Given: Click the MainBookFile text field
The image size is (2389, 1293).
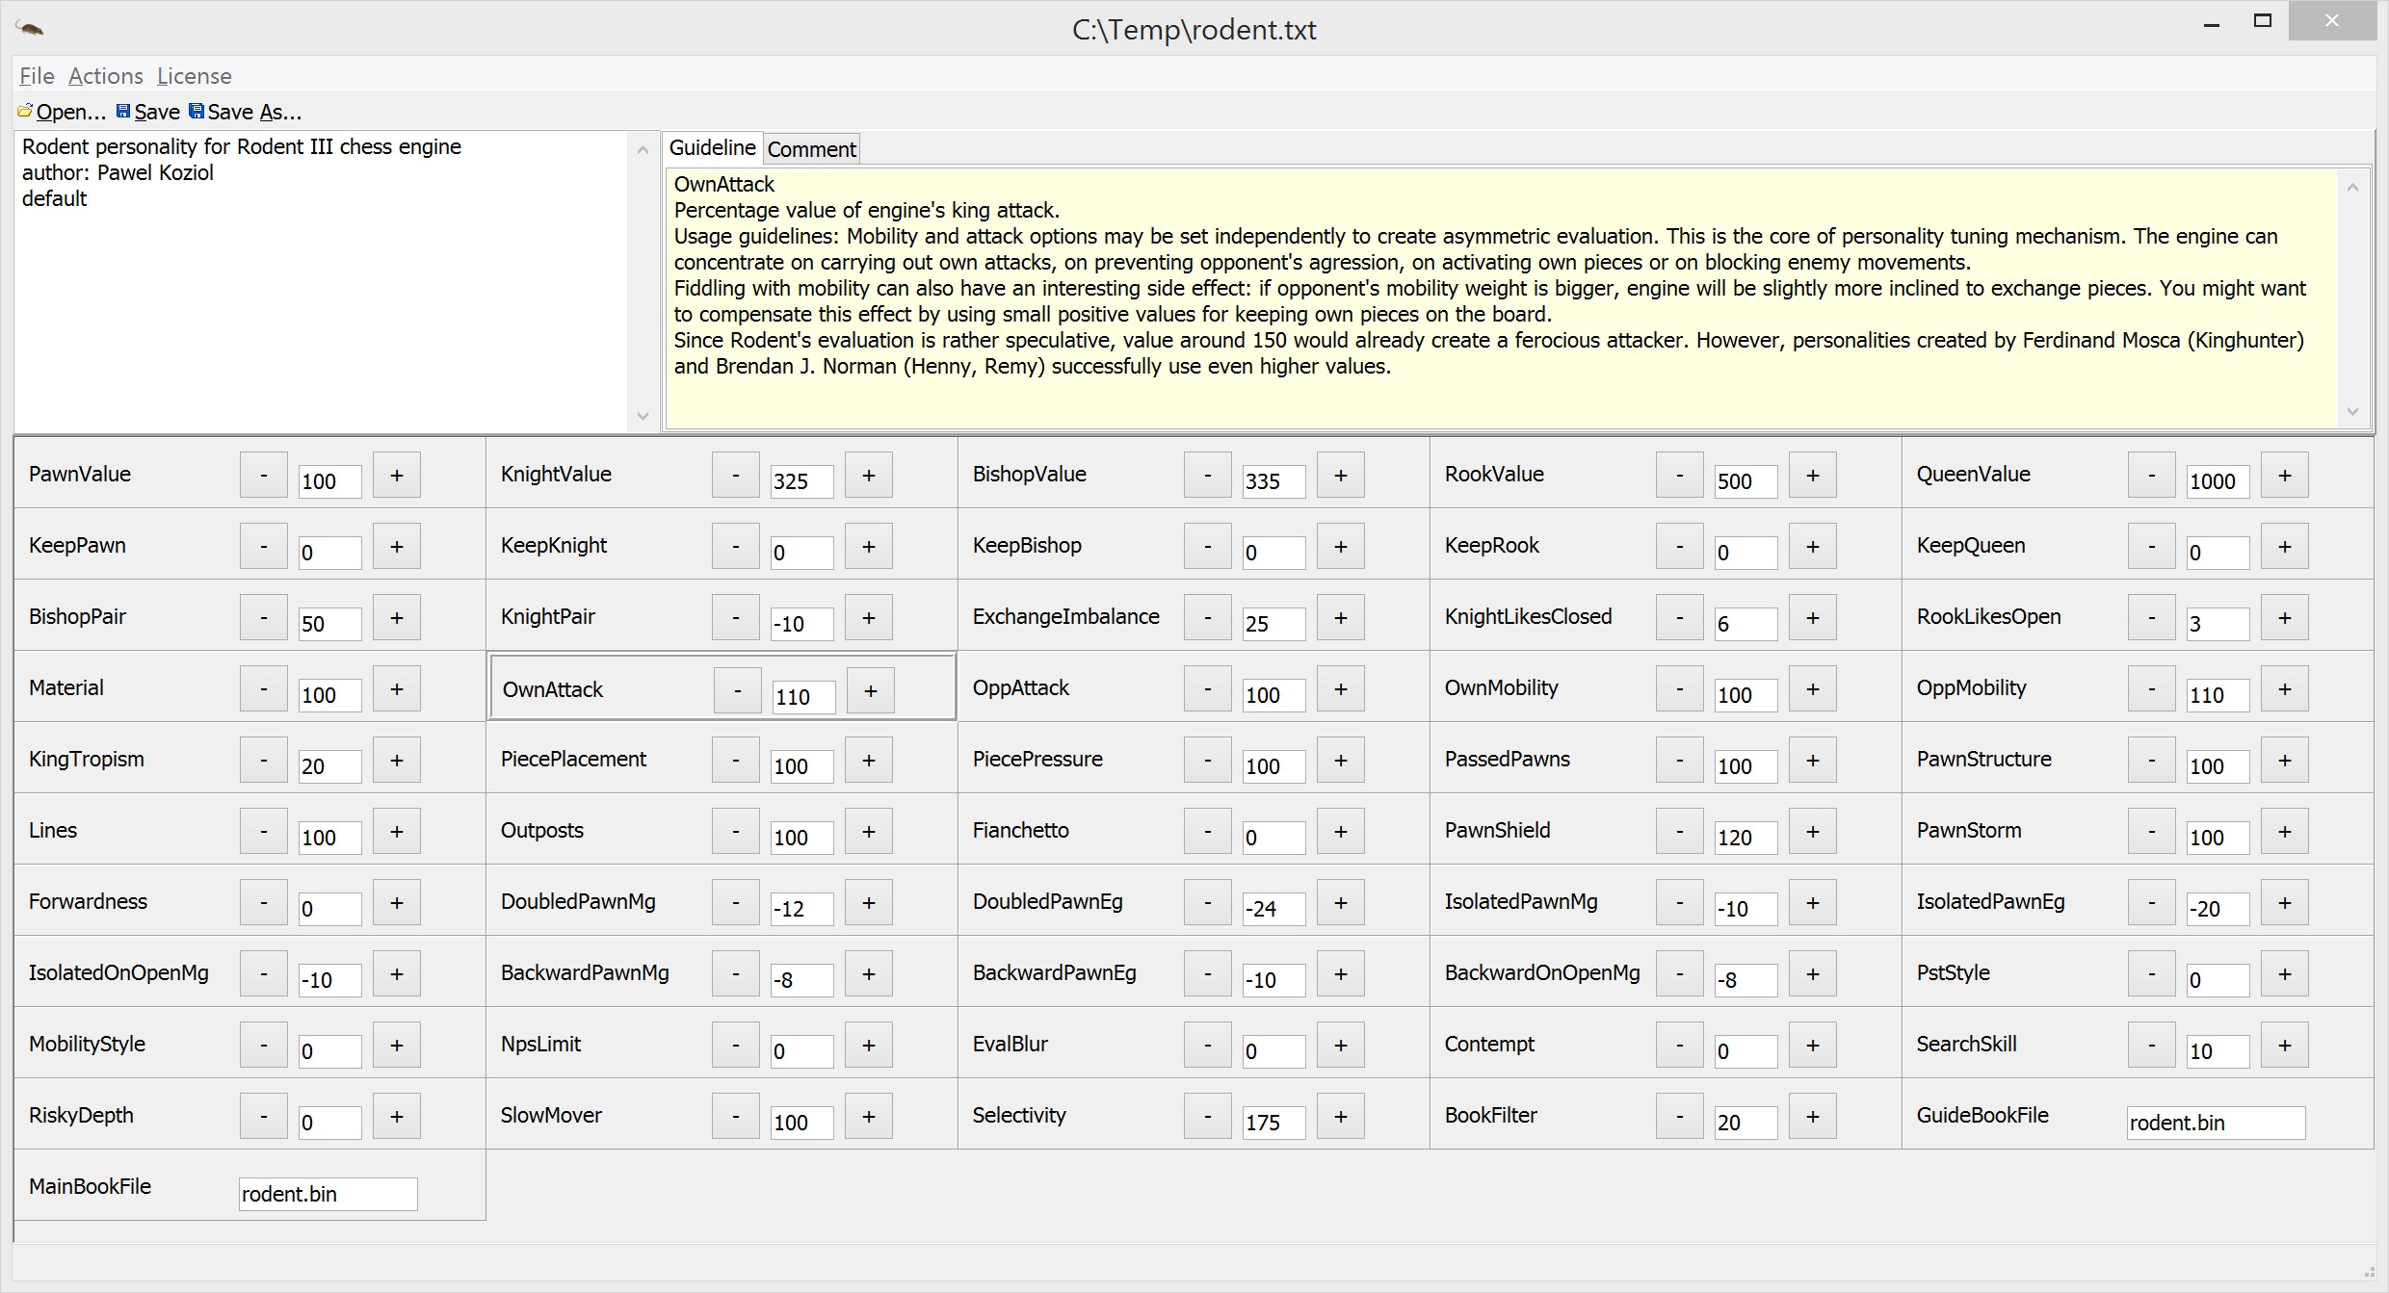Looking at the screenshot, I should click(328, 1194).
